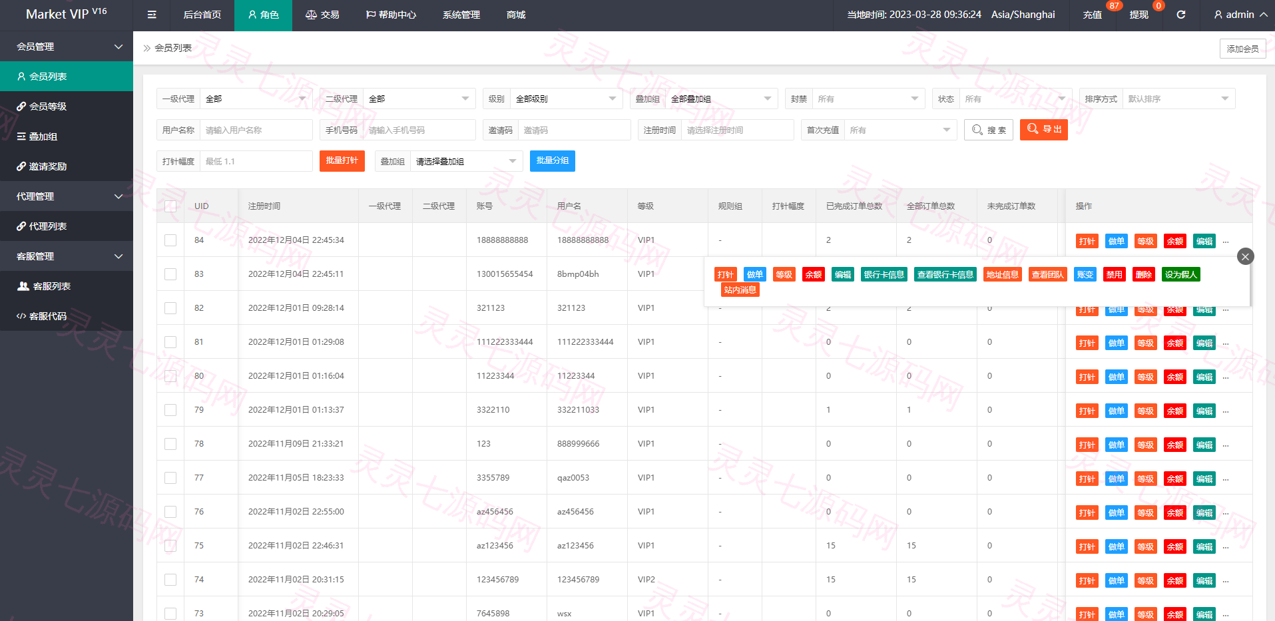Viewport: 1275px width, 621px height.
Task: Tick the checkbox for UID 78
Action: 170,444
